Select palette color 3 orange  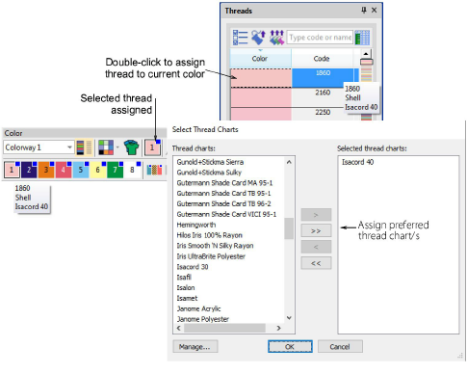pyautogui.click(x=46, y=170)
